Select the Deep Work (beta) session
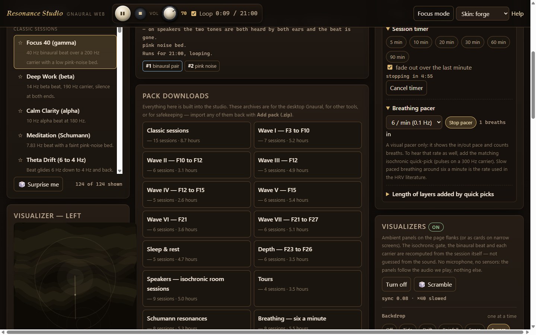This screenshot has height=335, width=536. 65,86
